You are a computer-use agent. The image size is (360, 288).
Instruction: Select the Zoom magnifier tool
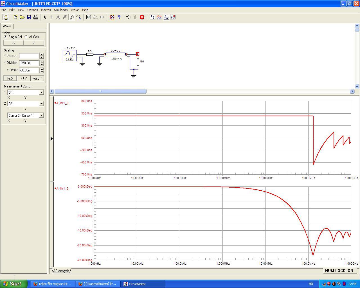(78, 17)
